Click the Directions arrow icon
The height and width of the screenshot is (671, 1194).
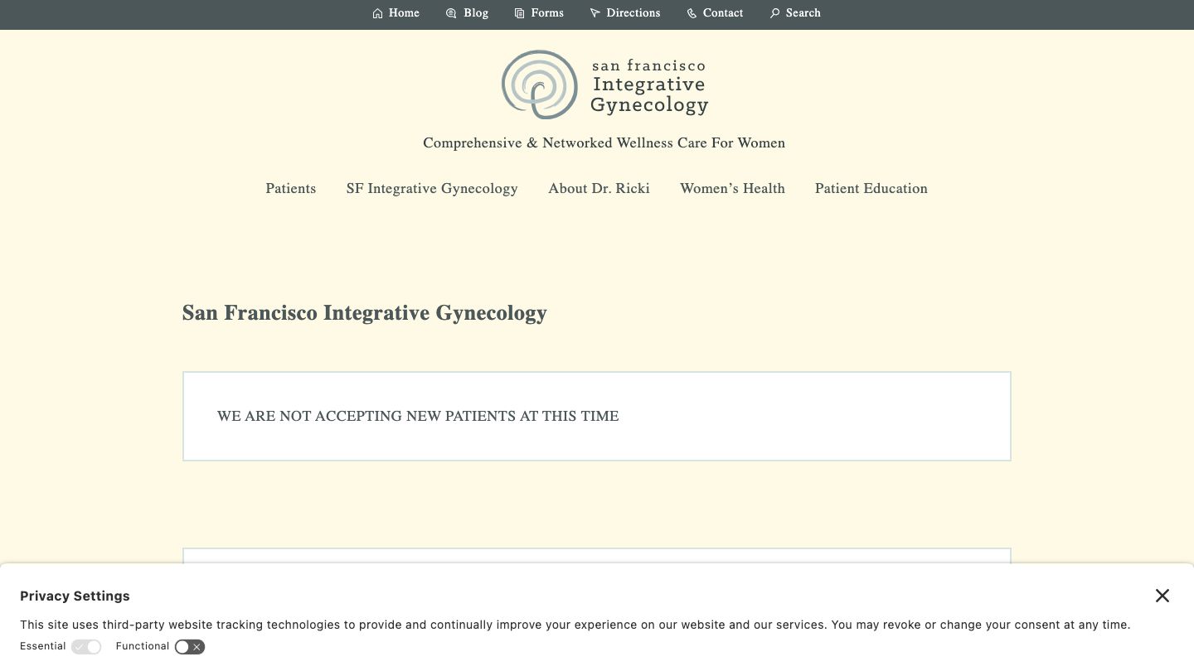pyautogui.click(x=595, y=13)
